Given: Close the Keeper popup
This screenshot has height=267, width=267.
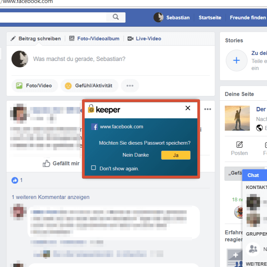Looking at the screenshot, I should coord(188,108).
